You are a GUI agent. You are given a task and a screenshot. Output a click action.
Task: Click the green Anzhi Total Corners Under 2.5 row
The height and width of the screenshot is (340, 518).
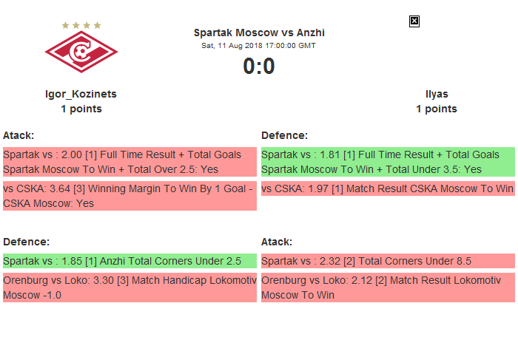pyautogui.click(x=129, y=261)
